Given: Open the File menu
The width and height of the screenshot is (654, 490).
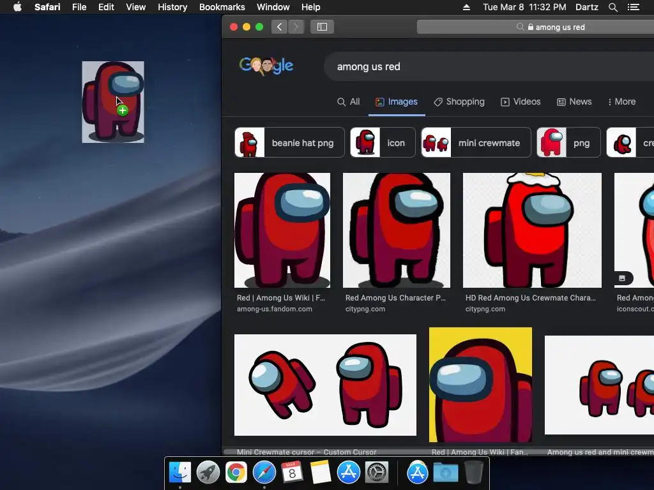Looking at the screenshot, I should (x=79, y=7).
